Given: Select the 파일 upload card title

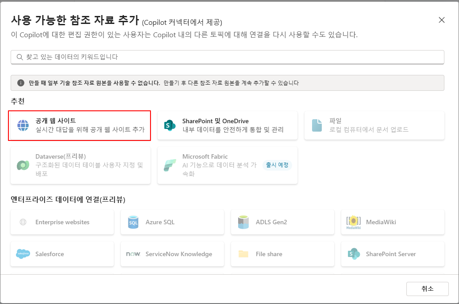Looking at the screenshot, I should (336, 121).
